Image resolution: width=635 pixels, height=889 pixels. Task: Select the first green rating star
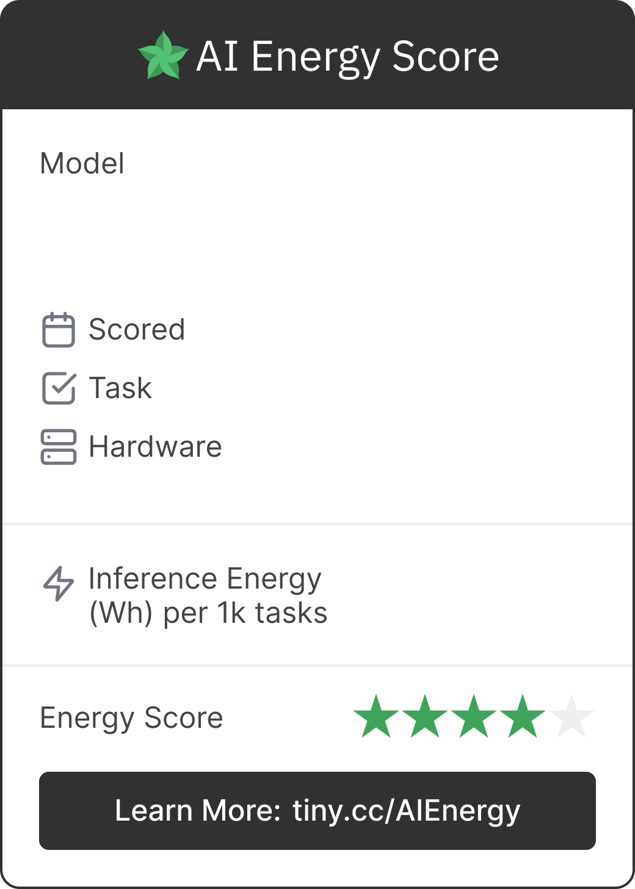pos(376,717)
